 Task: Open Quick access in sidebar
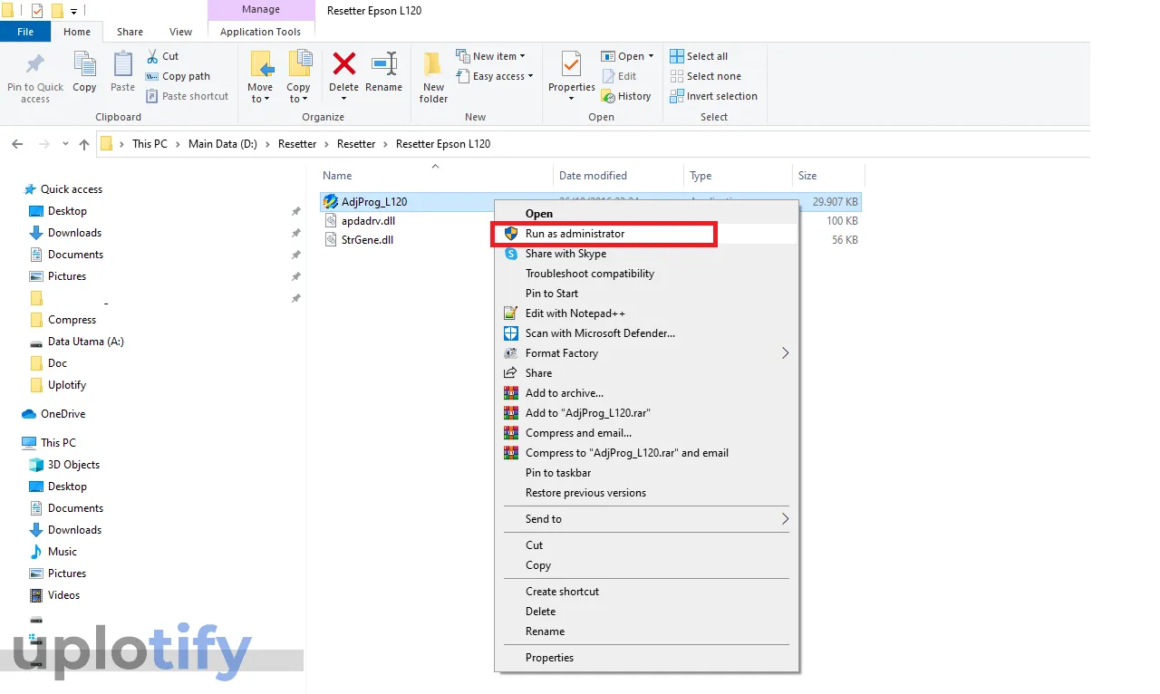[x=71, y=189]
